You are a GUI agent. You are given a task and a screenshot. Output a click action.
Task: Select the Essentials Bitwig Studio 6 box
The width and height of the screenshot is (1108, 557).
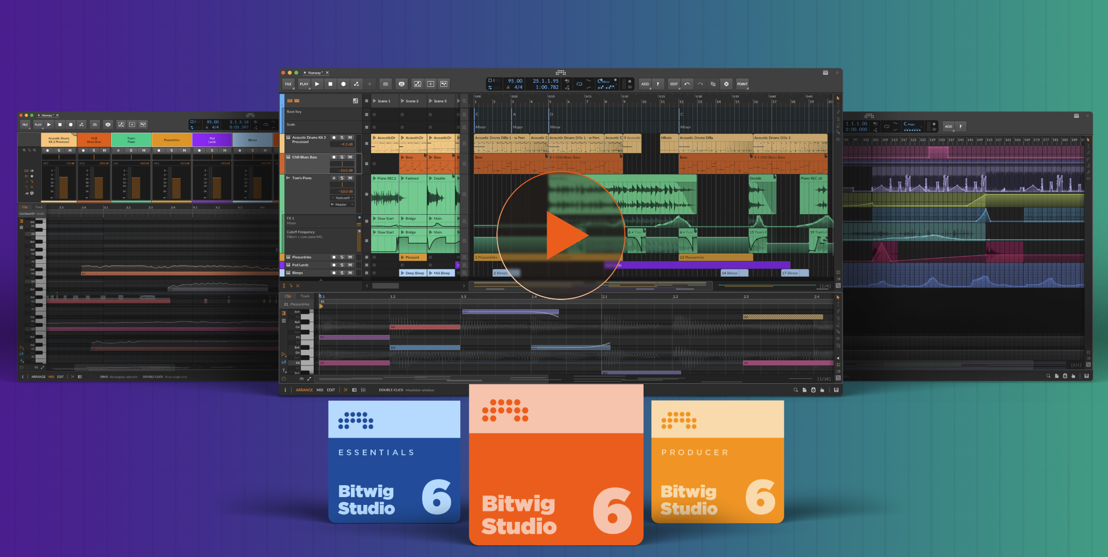(394, 461)
